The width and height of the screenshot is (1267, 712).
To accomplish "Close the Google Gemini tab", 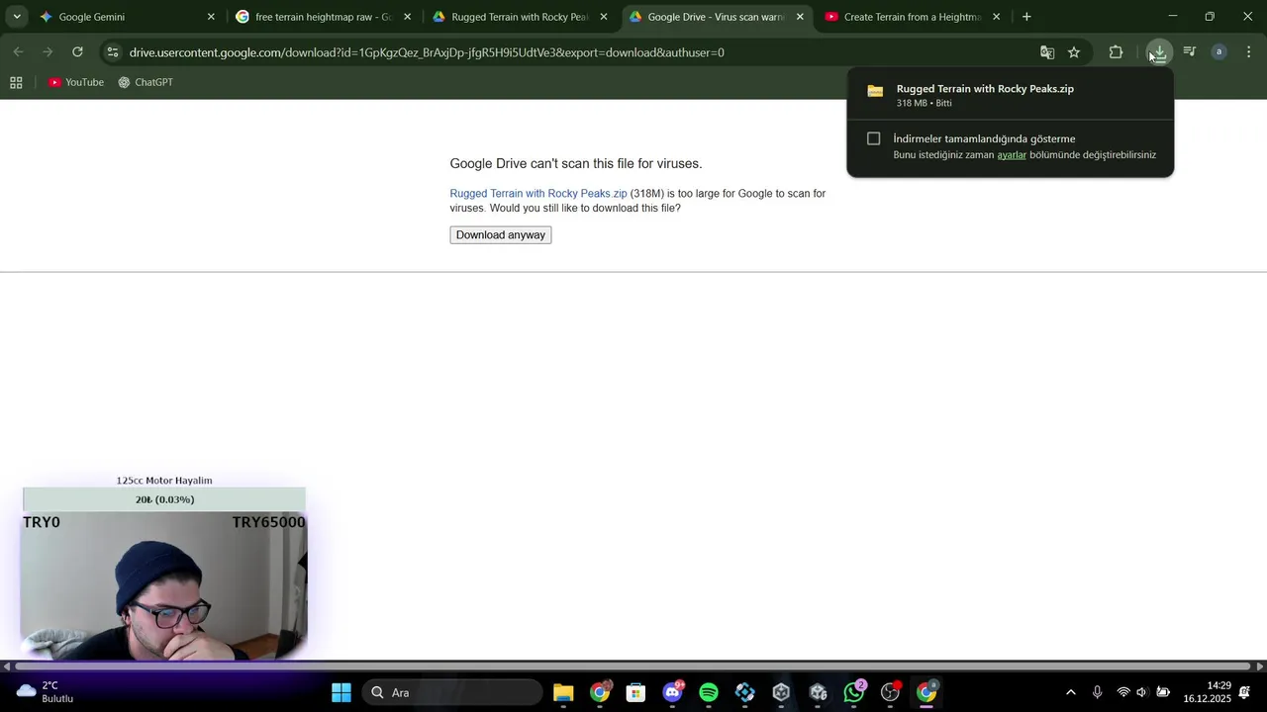I will click(211, 17).
